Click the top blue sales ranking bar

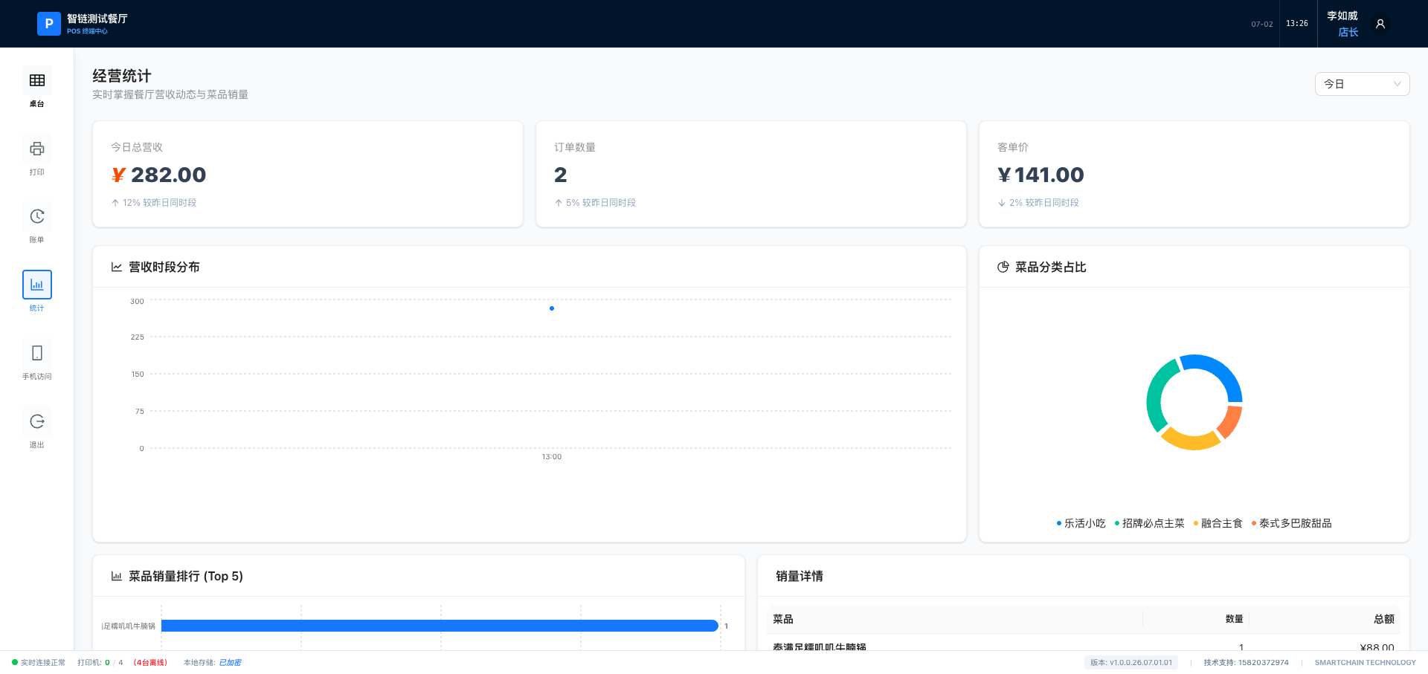440,626
